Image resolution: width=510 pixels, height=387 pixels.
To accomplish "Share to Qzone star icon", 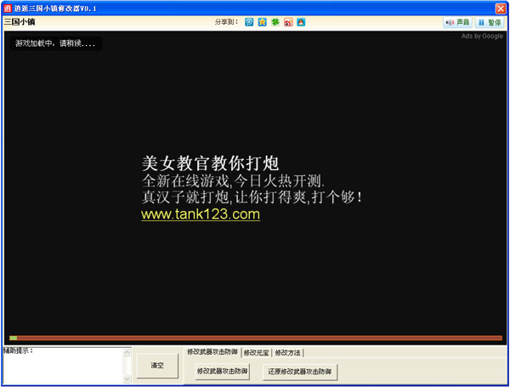I will point(262,22).
